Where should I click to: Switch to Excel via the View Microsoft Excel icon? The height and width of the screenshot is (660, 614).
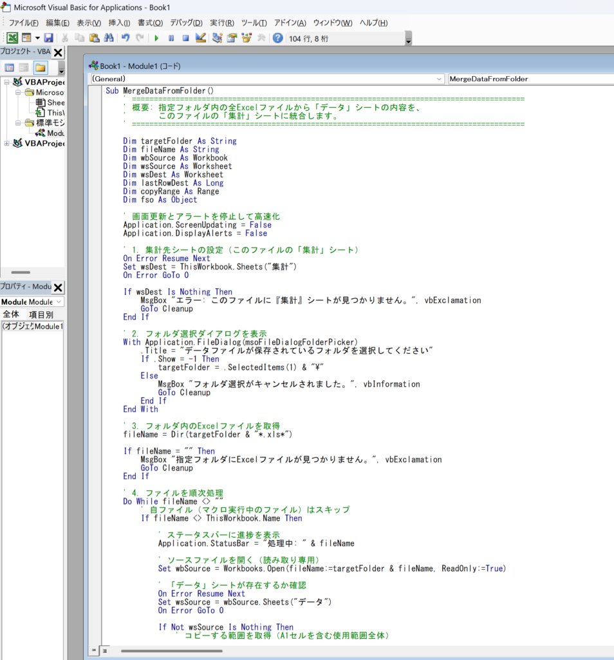tap(12, 38)
